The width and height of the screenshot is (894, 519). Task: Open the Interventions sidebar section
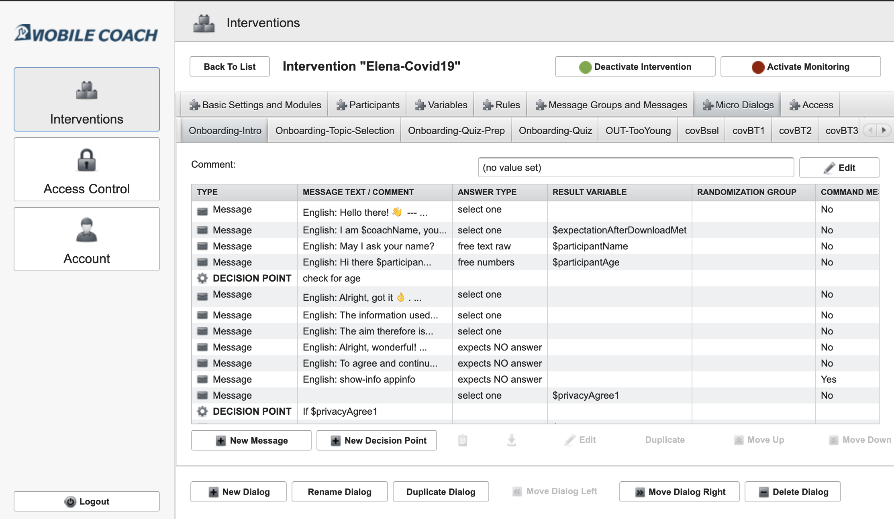[x=87, y=99]
